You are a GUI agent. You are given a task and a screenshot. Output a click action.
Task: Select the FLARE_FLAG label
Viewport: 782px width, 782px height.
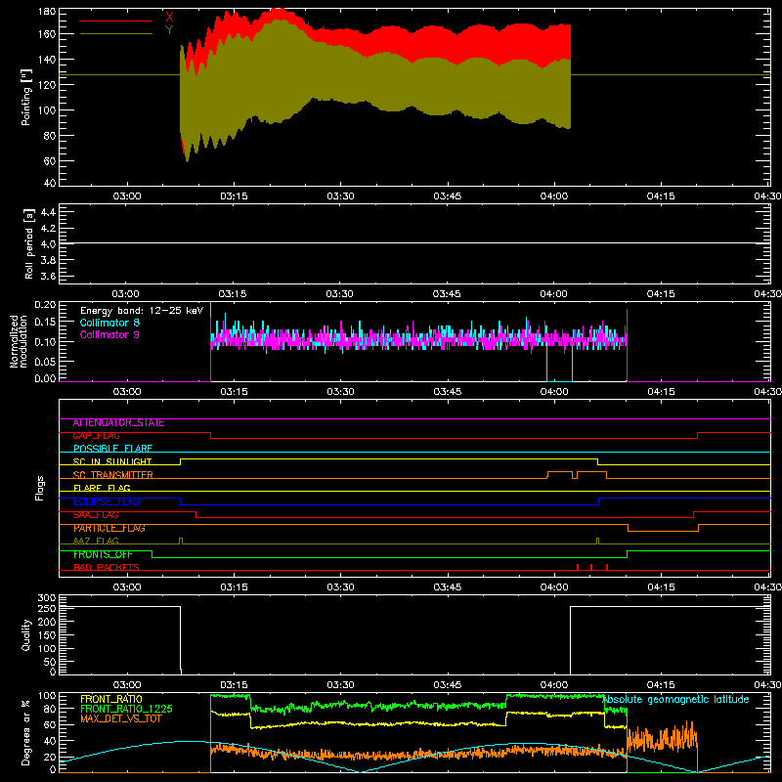[102, 488]
